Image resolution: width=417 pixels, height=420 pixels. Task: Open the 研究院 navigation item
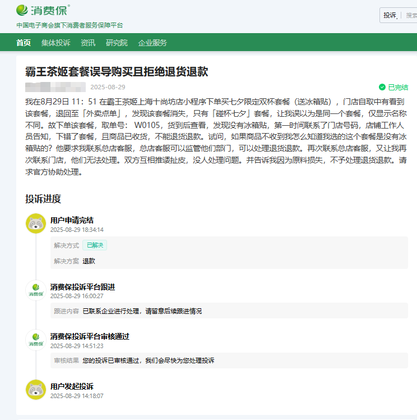117,43
